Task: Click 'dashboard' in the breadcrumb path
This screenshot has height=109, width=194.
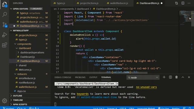Action: (x=83, y=9)
